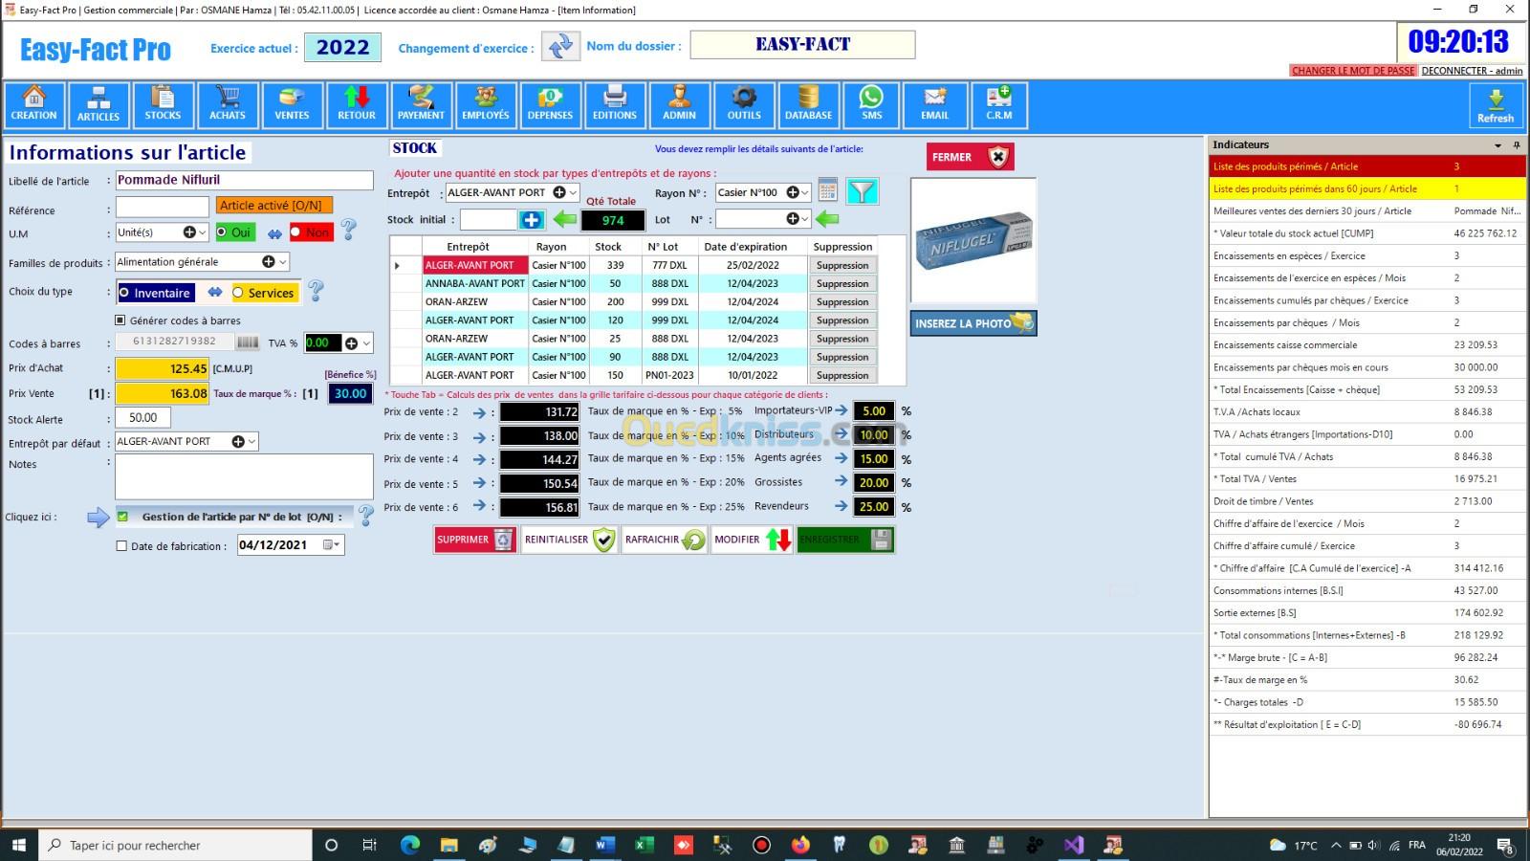Click the green Refresh download icon

pyautogui.click(x=1495, y=105)
